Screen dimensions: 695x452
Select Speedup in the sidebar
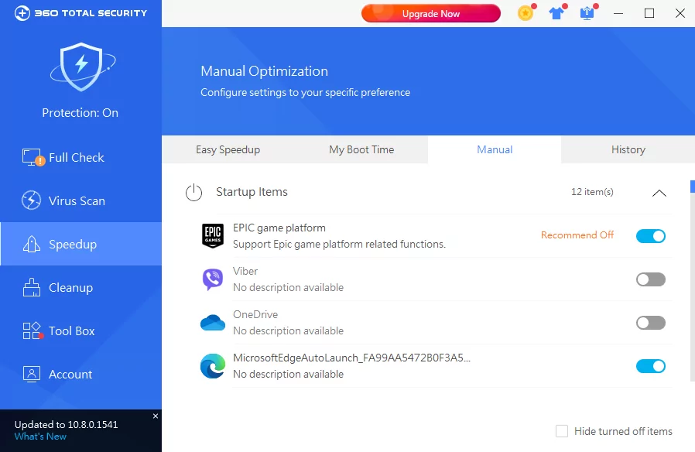80,244
